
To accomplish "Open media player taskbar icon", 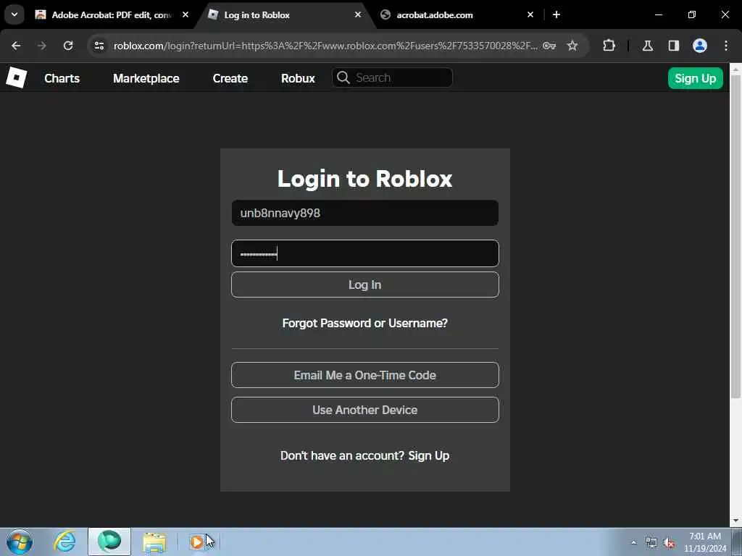I will tap(197, 542).
